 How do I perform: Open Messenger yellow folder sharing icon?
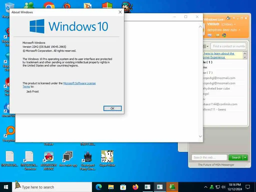[217, 35]
